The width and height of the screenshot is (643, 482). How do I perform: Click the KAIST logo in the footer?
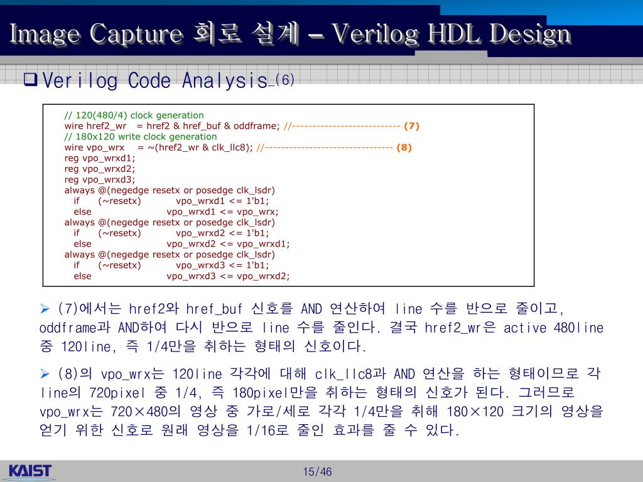pos(30,471)
